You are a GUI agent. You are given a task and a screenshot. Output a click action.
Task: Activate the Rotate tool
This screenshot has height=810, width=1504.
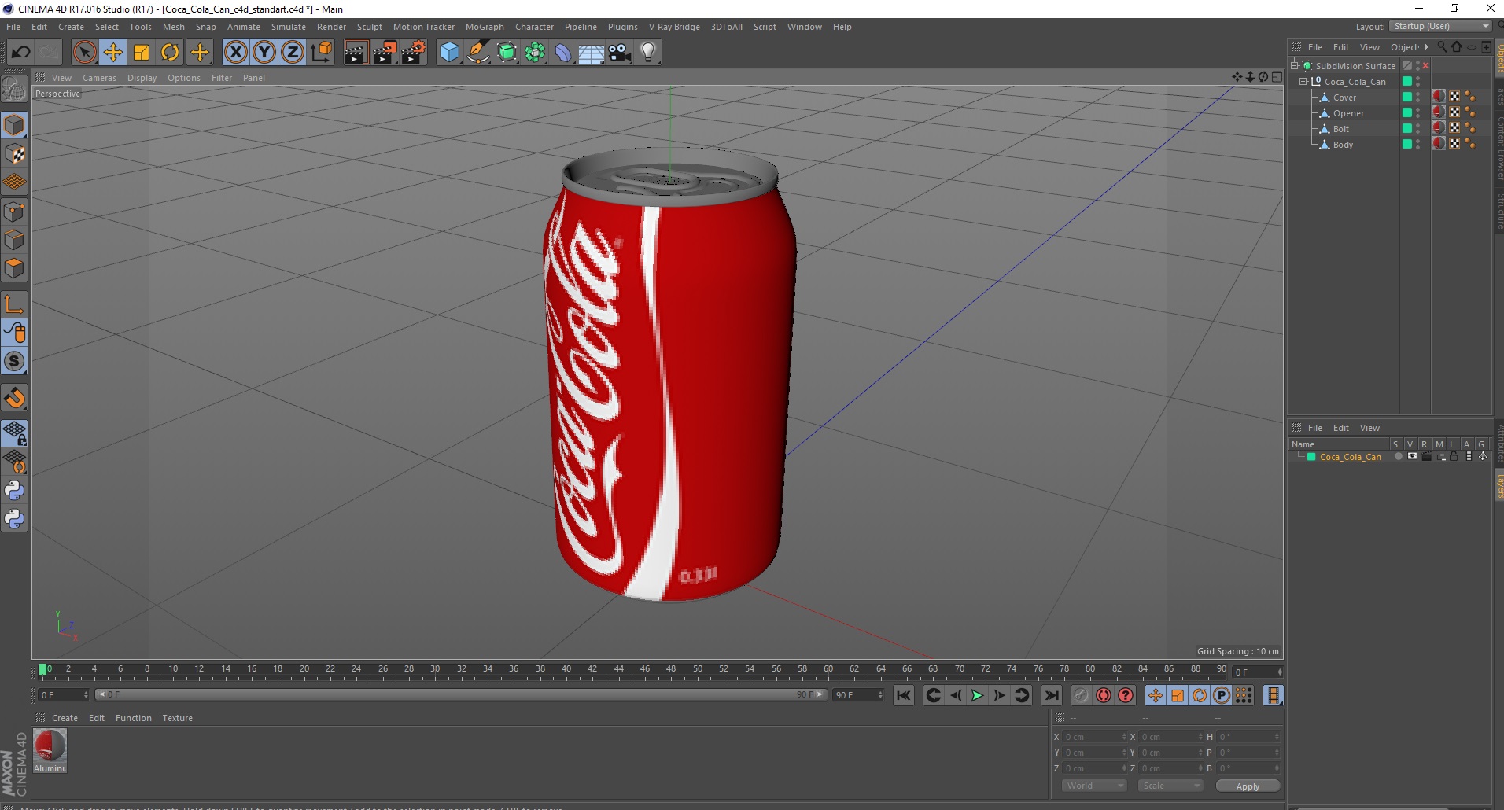(170, 53)
